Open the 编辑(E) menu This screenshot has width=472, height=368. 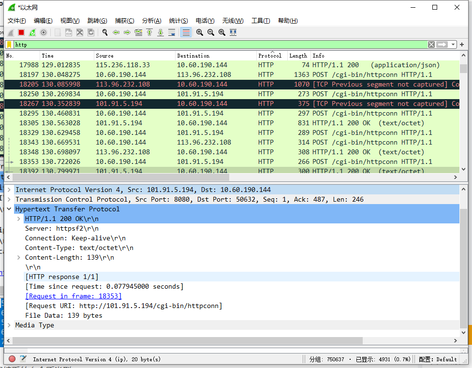coord(43,21)
